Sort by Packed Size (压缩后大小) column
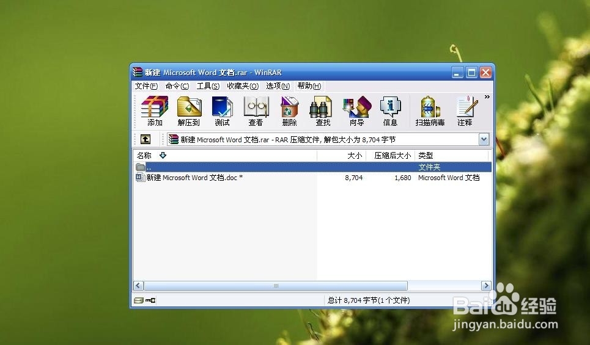 391,156
